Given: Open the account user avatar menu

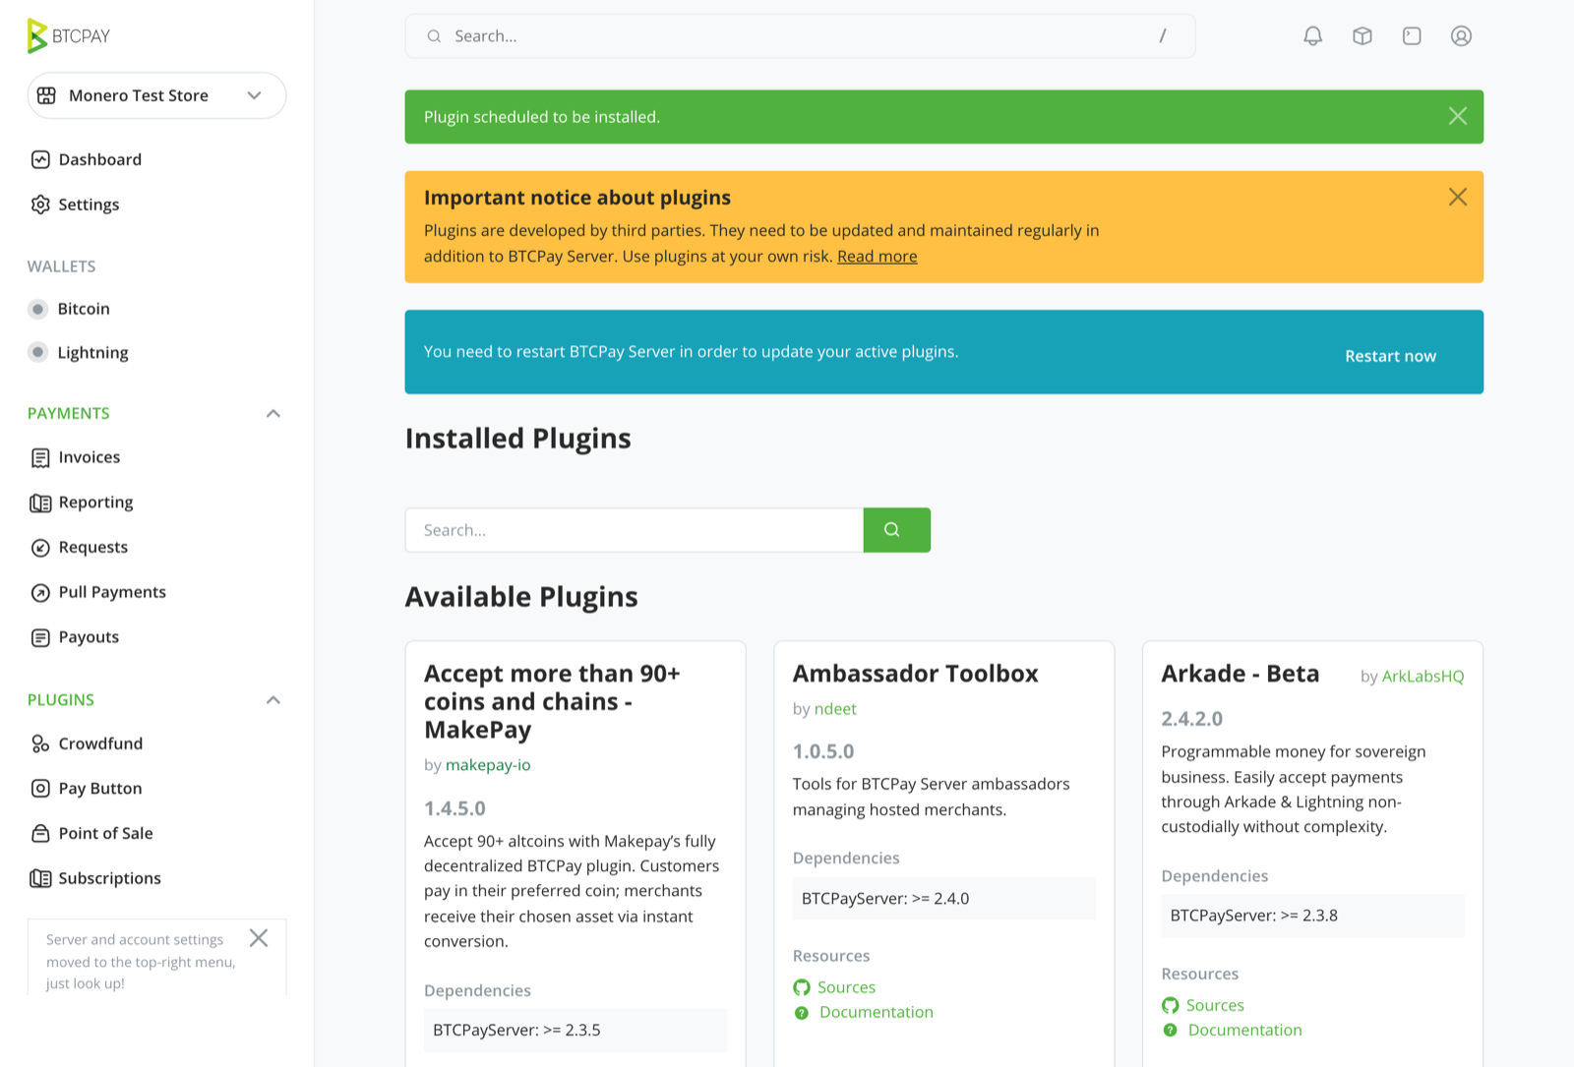Looking at the screenshot, I should coord(1462,36).
